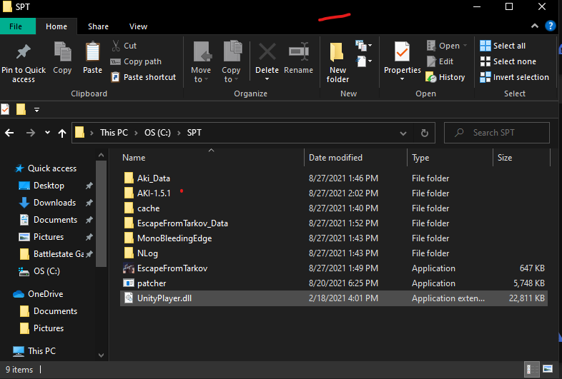Select the cache folder

point(149,208)
